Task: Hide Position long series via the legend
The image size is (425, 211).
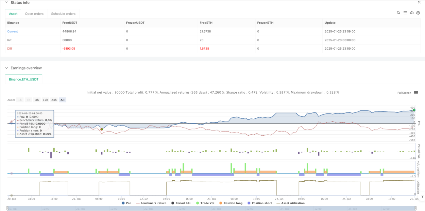Action: click(231, 203)
